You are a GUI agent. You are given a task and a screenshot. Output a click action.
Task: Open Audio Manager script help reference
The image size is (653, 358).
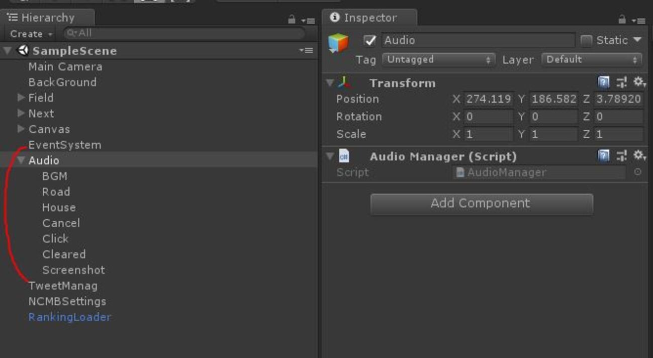[x=604, y=156]
